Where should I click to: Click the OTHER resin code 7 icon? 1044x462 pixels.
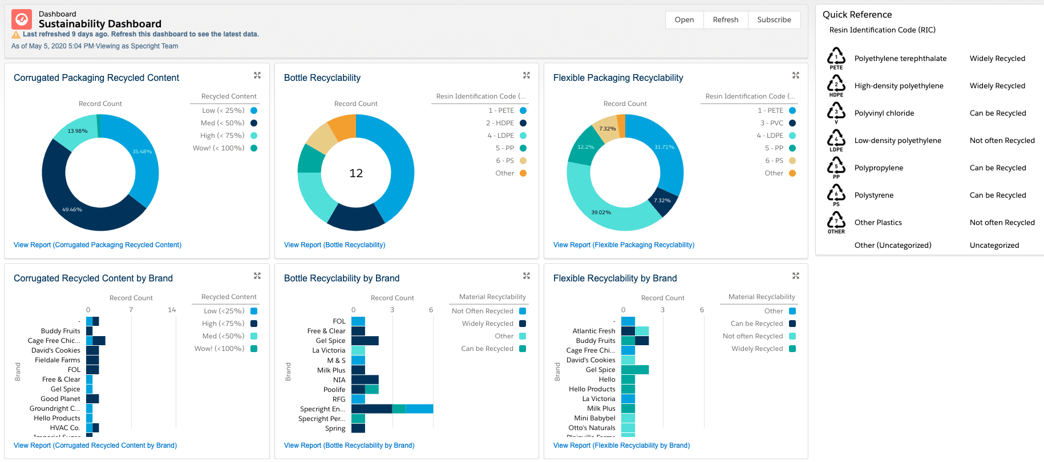coord(836,222)
